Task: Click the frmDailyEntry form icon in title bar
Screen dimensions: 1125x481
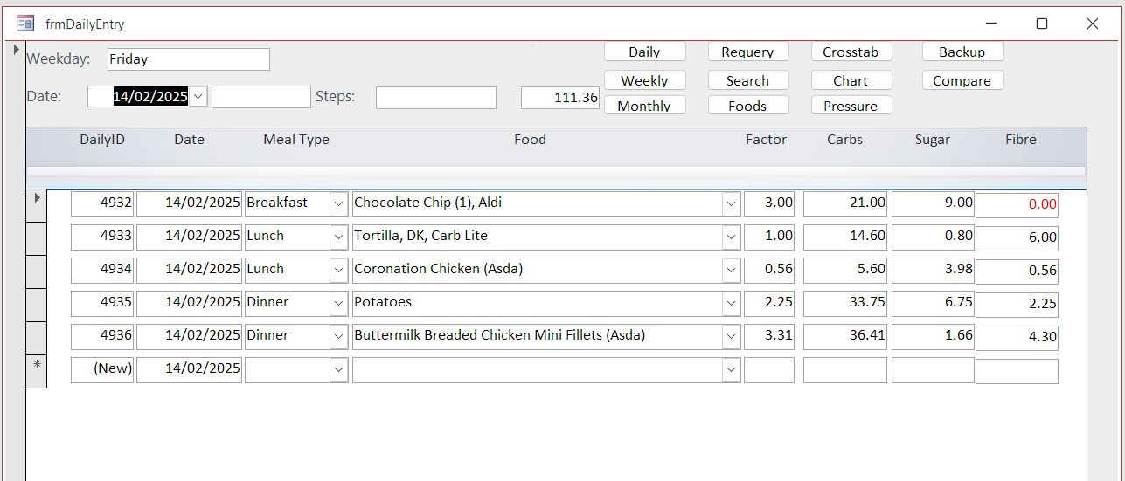Action: 24,24
